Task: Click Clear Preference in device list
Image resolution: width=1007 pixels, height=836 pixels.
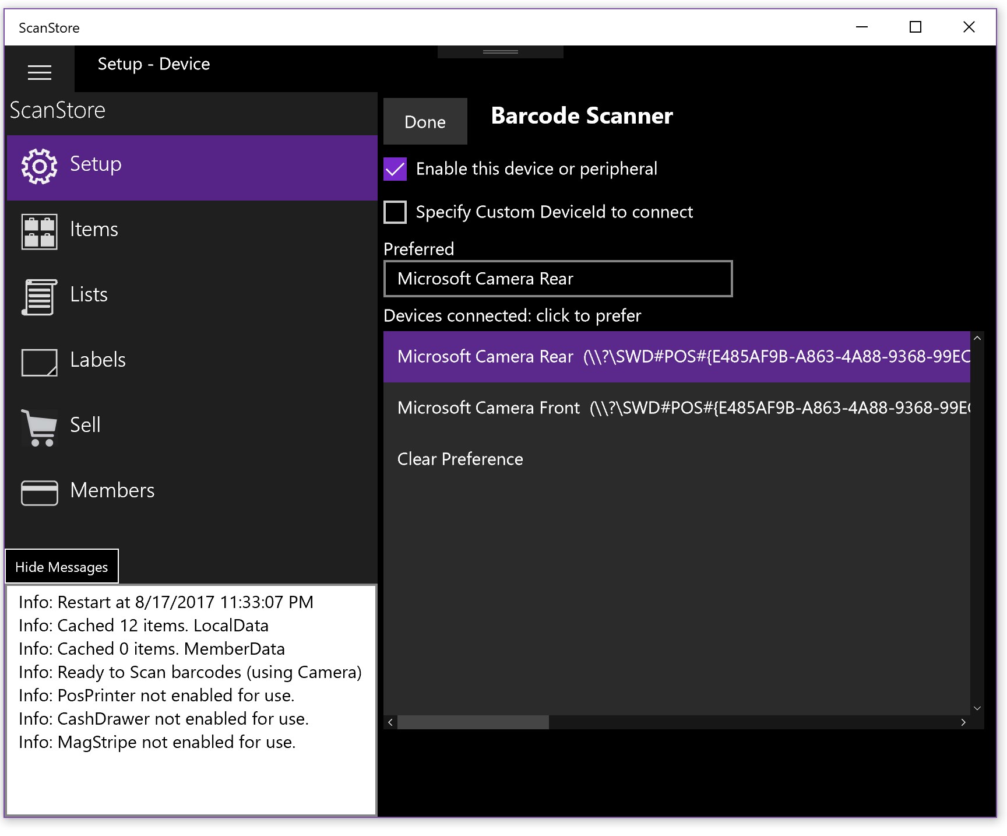Action: tap(460, 459)
